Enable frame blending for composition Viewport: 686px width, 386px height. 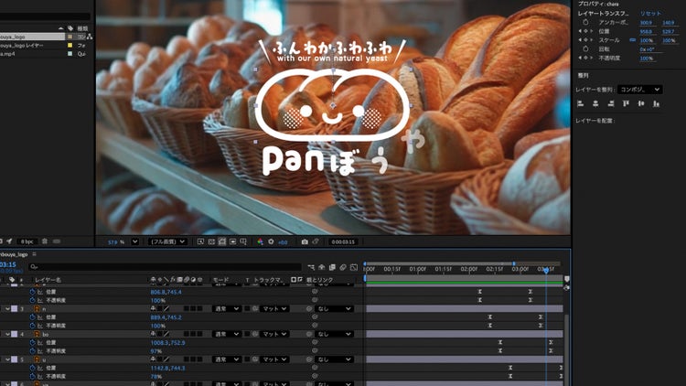333,267
